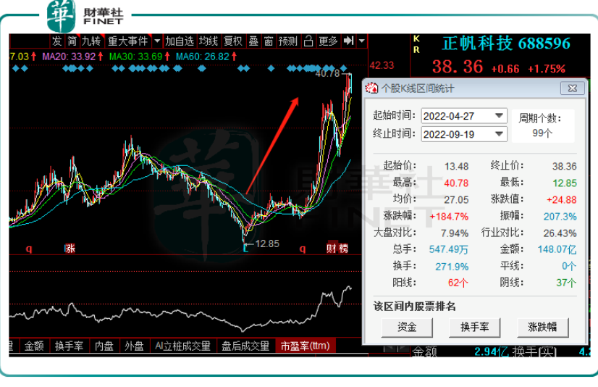The width and height of the screenshot is (598, 387).
Task: Open the 重大事件 toolbar item
Action: coord(127,41)
